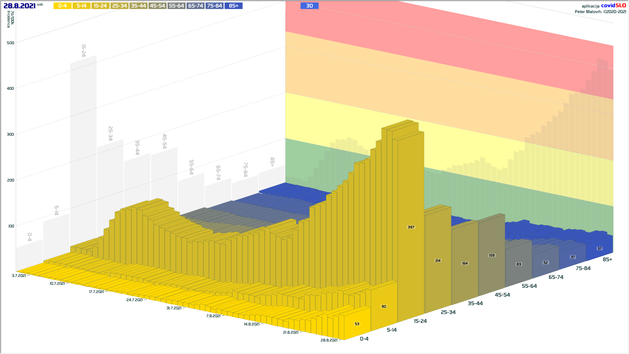Toggle the 45-54 legend button
Image resolution: width=629 pixels, height=354 pixels.
coord(157,6)
